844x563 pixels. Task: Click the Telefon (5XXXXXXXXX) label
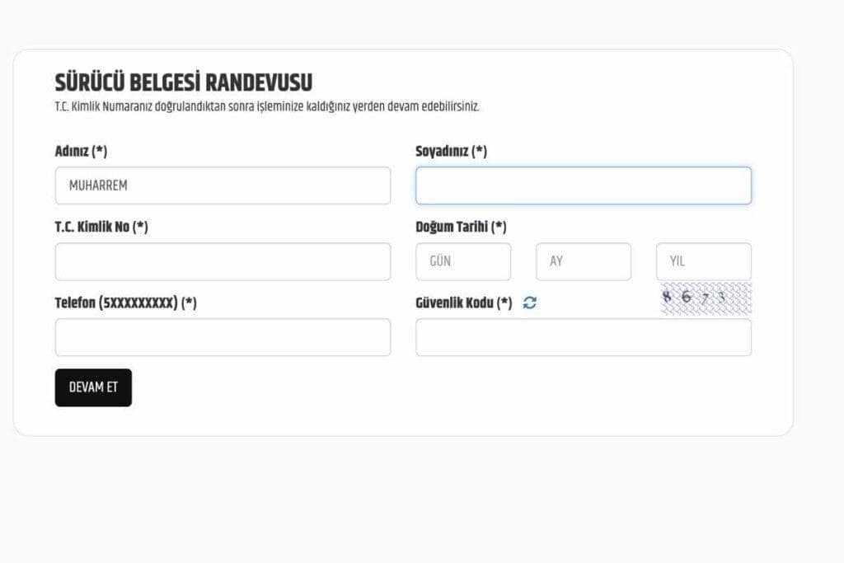tap(125, 303)
